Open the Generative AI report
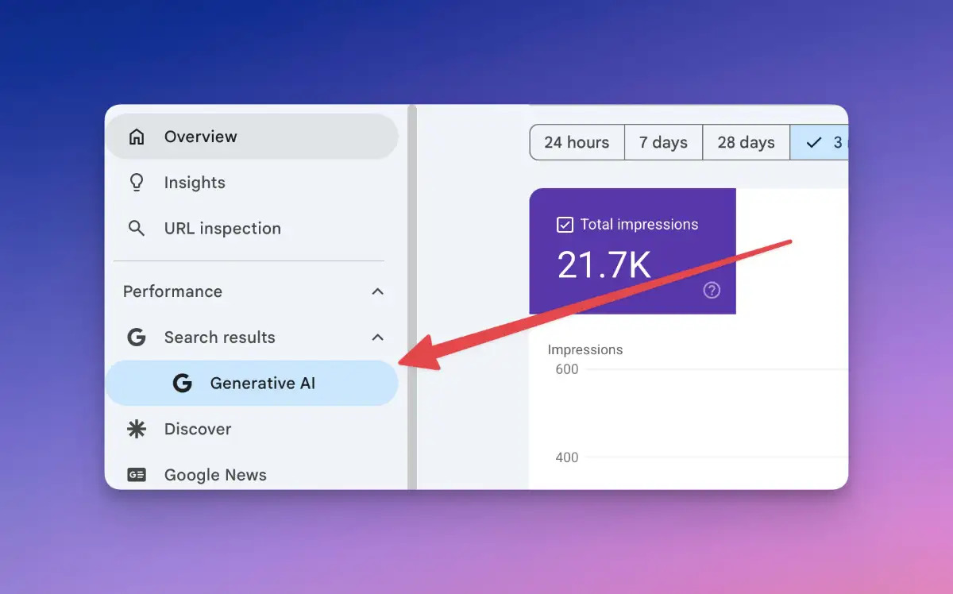953x594 pixels. pos(252,384)
